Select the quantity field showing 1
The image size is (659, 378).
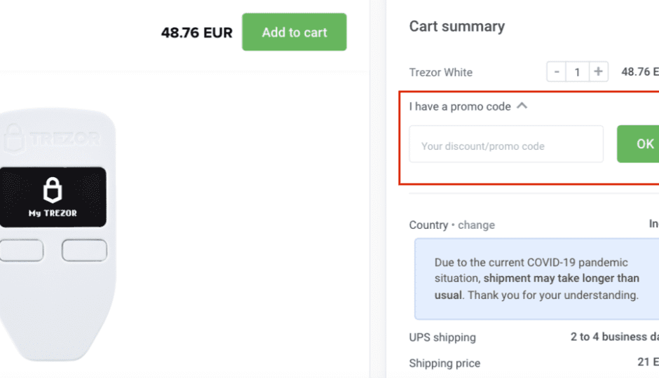coord(577,71)
